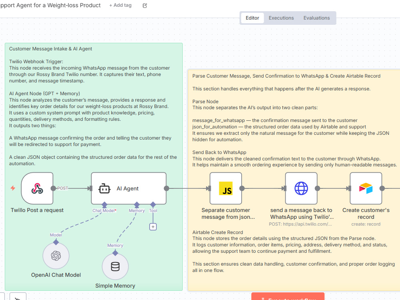Viewport: 400px width, 300px height.
Task: Click the Simple Memory output diamond
Action: pyautogui.click(x=115, y=253)
